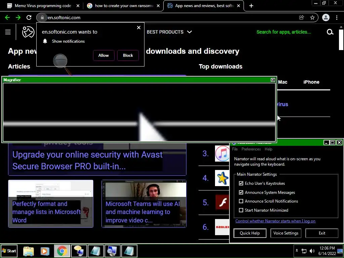The image size is (344, 258).
Task: Show hidden system tray icons
Action: pyautogui.click(x=297, y=251)
